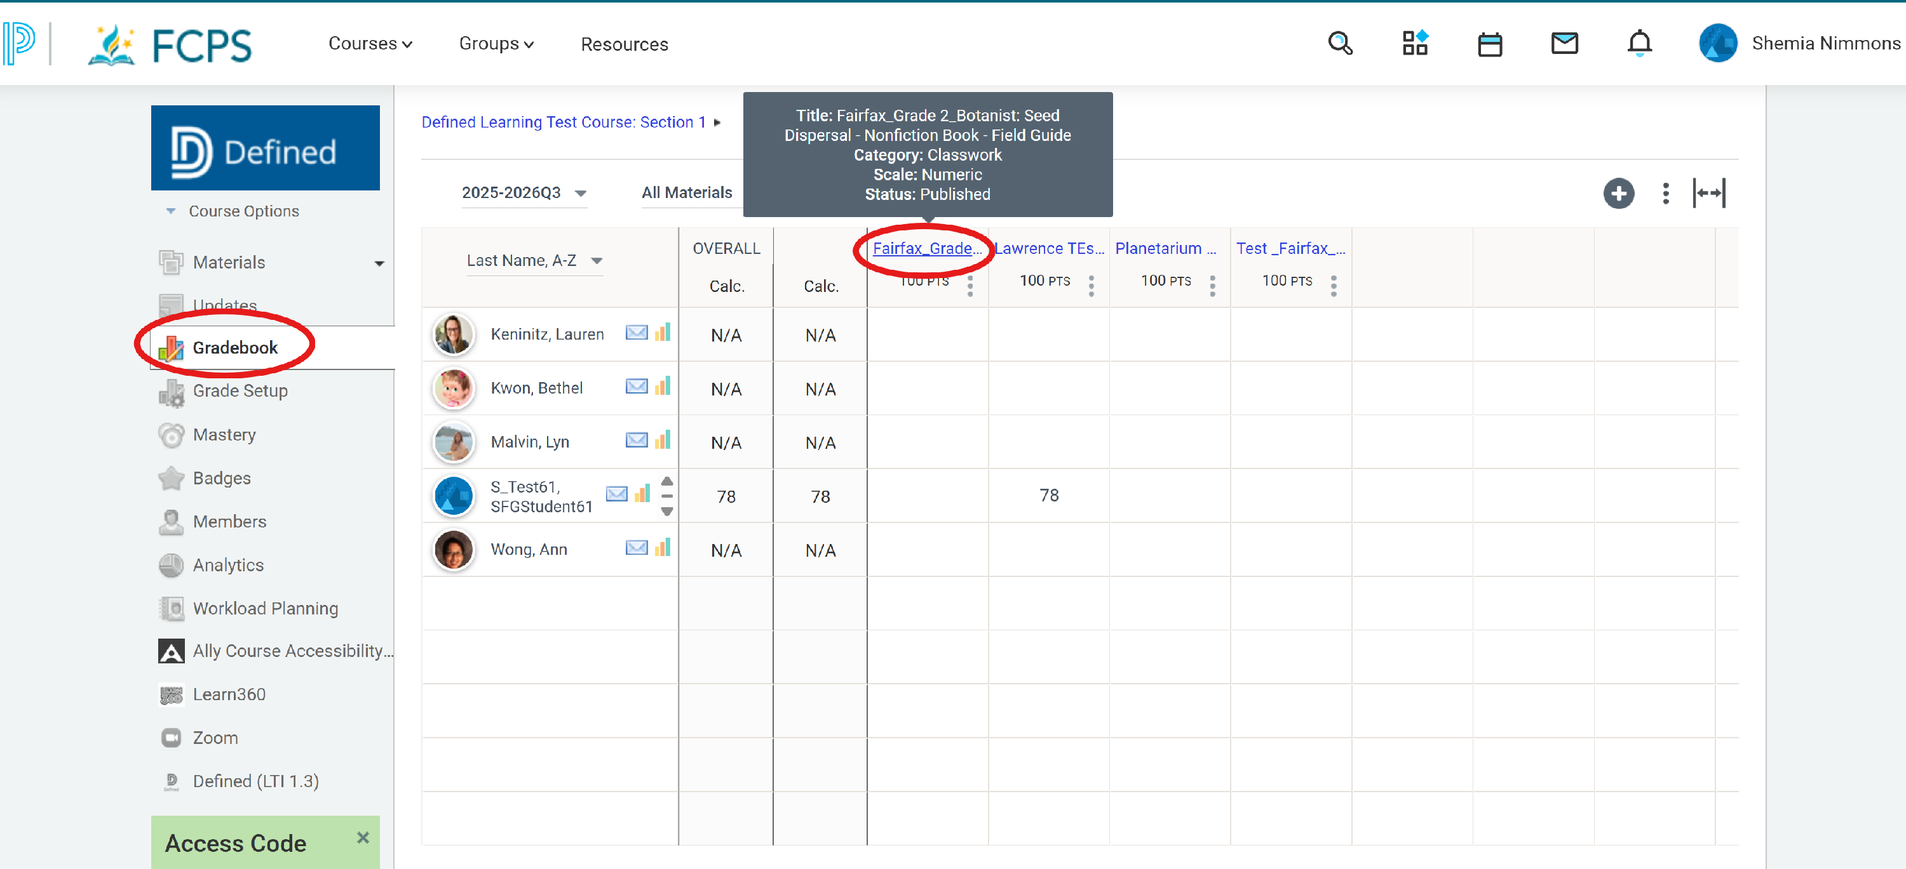The height and width of the screenshot is (869, 1906).
Task: Open Last Name, A-Z sort dropdown
Action: 534,261
